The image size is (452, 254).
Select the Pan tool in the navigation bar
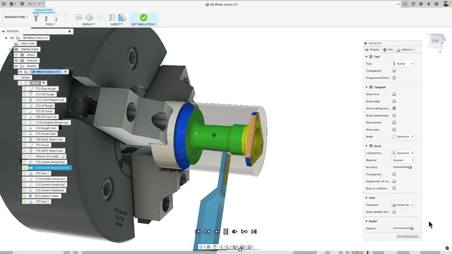pyautogui.click(x=215, y=247)
